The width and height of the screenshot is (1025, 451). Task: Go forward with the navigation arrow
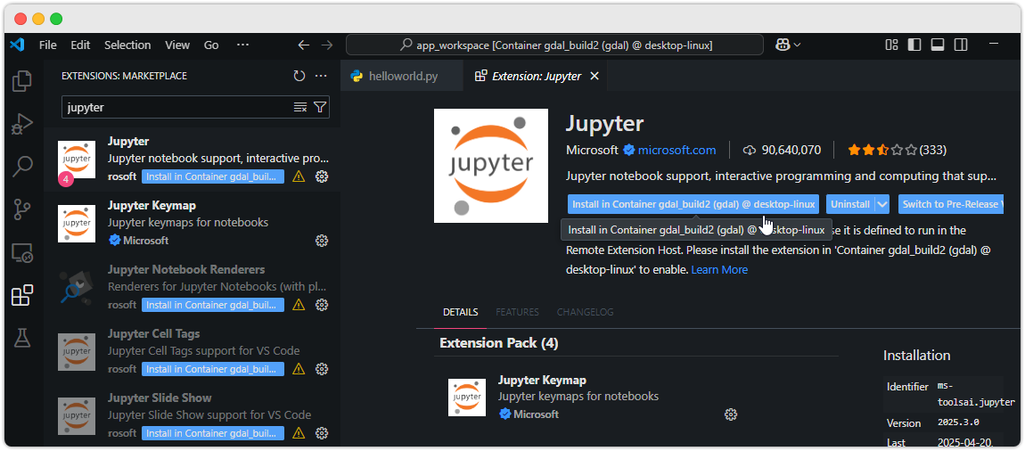327,45
